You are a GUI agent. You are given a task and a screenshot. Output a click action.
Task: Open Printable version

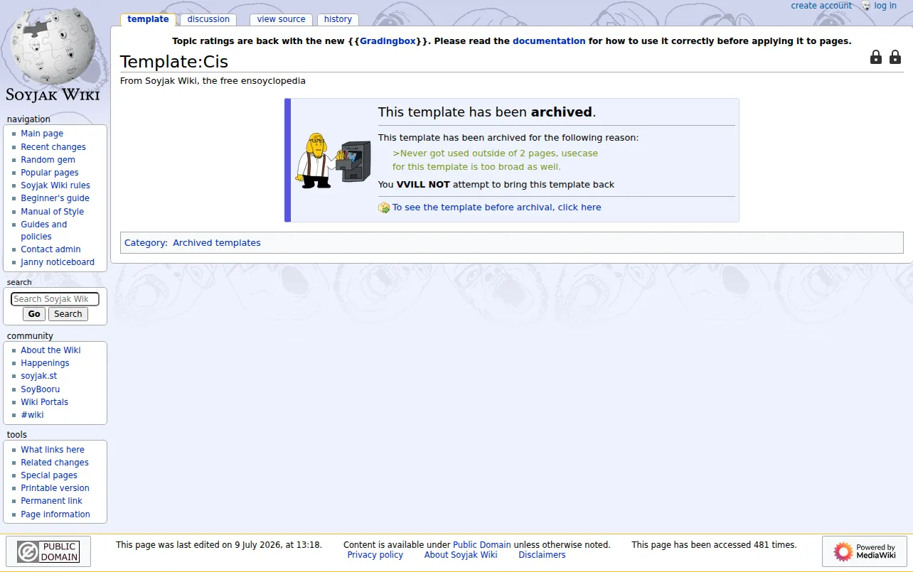(55, 488)
